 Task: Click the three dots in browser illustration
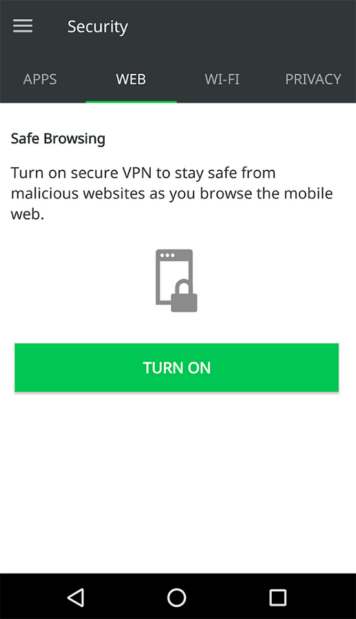point(167,255)
